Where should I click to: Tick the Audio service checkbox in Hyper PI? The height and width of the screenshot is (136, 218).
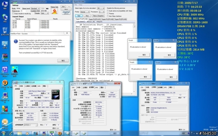pyautogui.click(x=108, y=11)
